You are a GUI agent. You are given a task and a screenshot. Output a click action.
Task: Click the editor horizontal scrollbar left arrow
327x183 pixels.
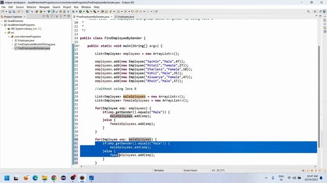click(x=81, y=166)
